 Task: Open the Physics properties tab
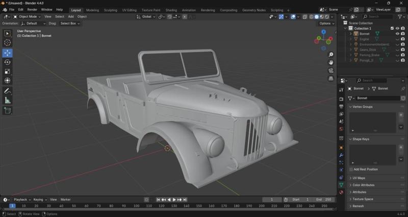(x=341, y=170)
